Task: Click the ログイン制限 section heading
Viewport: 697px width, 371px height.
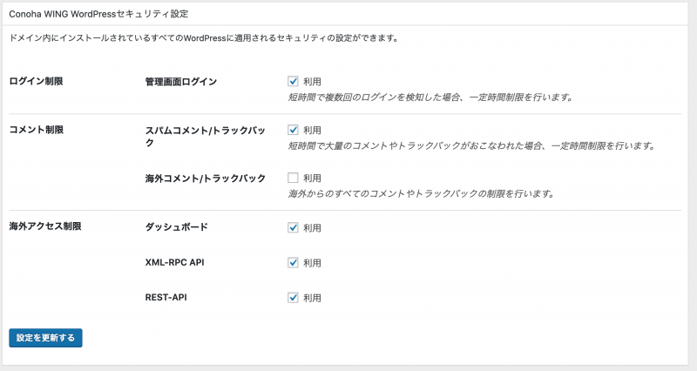Action: (36, 81)
